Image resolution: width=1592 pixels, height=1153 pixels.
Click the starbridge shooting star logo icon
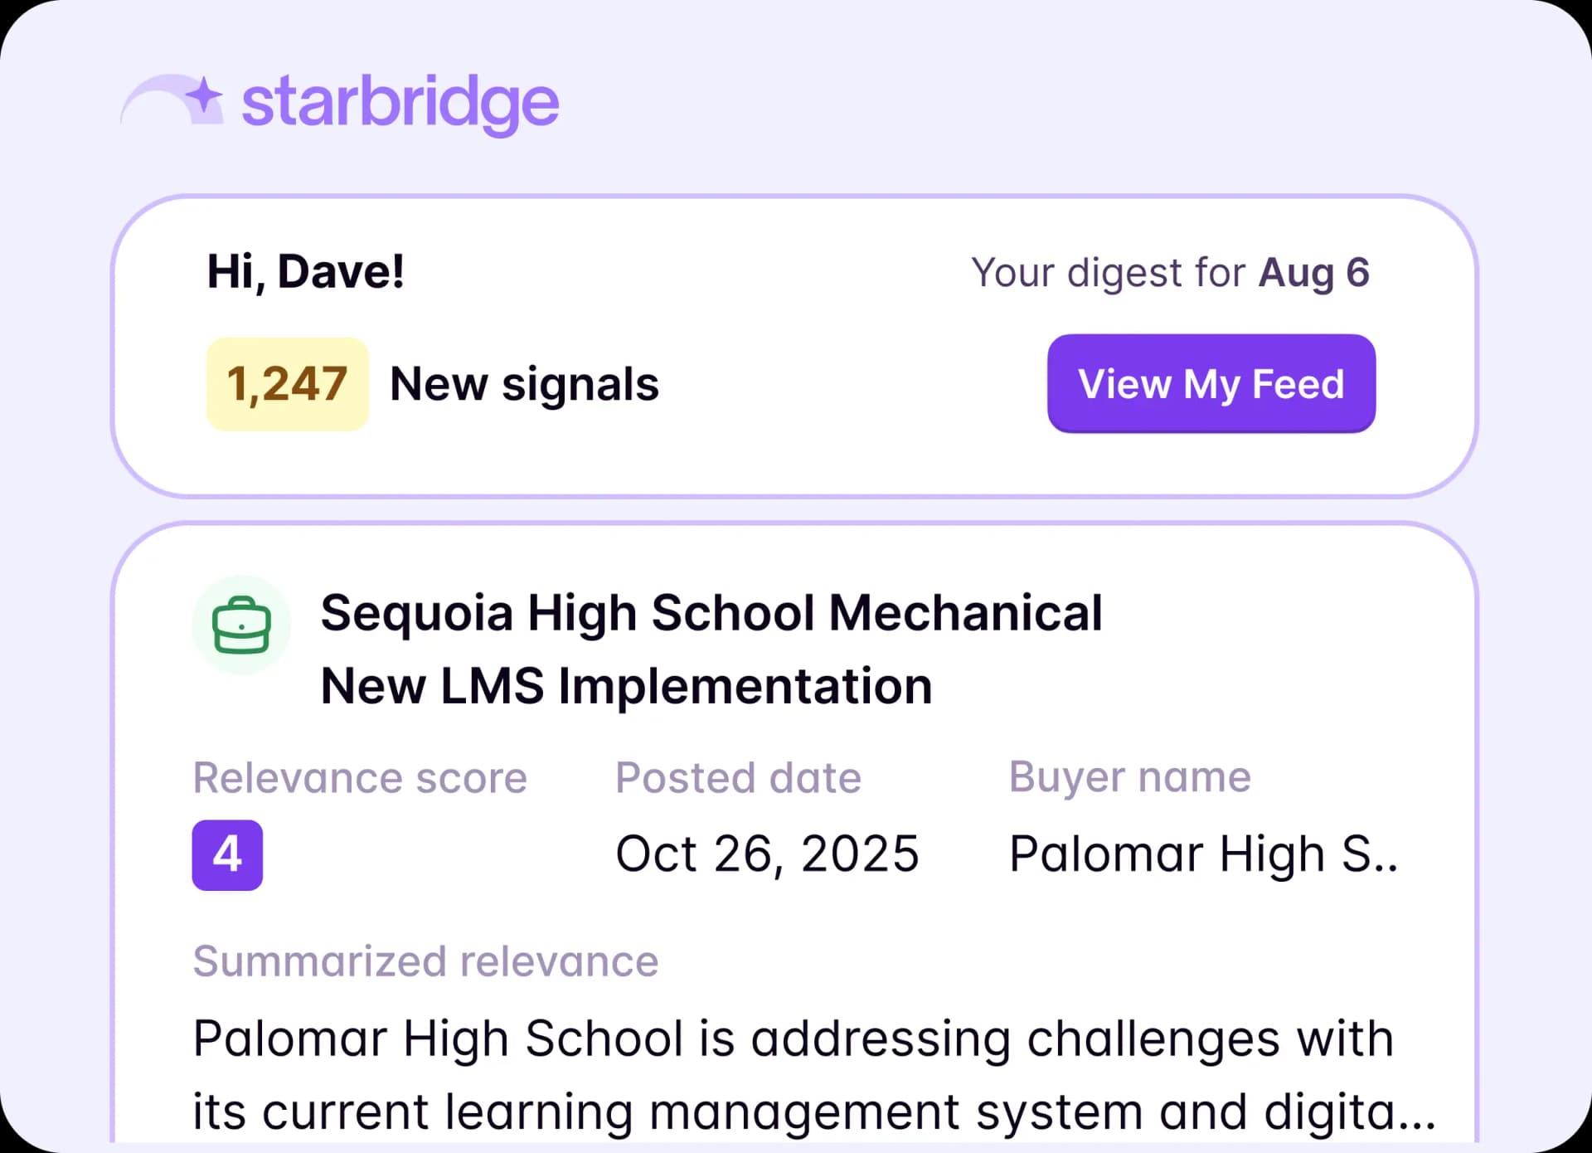pyautogui.click(x=172, y=100)
